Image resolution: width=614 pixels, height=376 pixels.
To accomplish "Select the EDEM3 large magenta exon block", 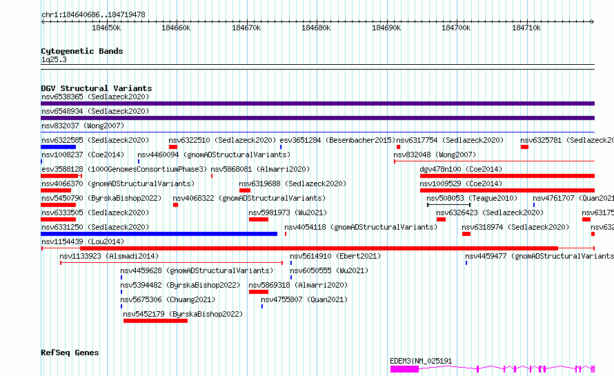I will (x=404, y=369).
